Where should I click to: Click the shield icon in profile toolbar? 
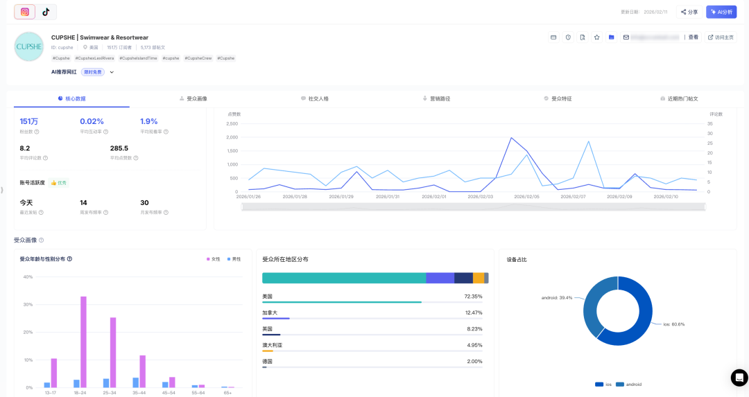pos(568,37)
